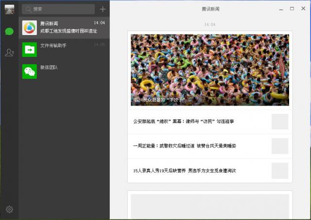
Task: Open the Settings gear in the sidebar
Action: click(9, 209)
